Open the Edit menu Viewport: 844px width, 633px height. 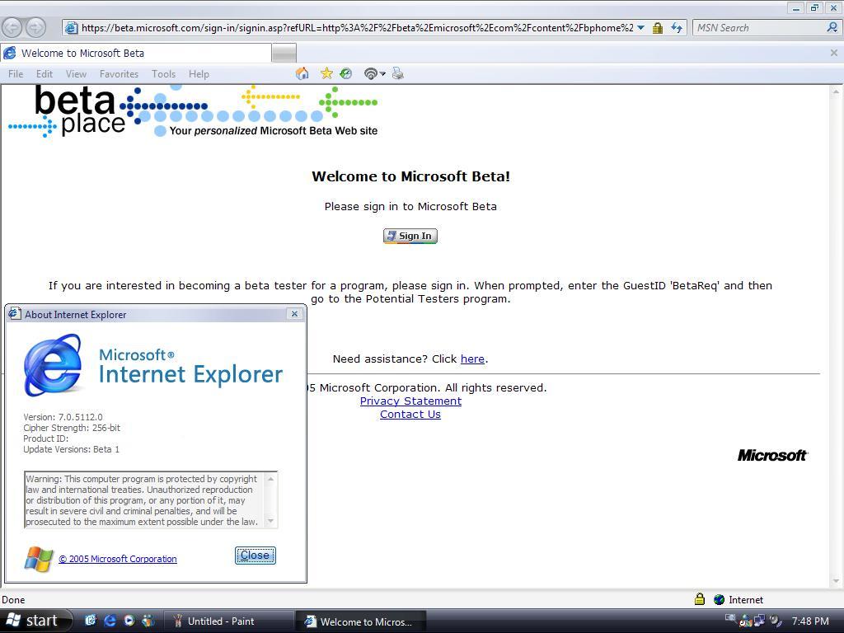tap(45, 73)
